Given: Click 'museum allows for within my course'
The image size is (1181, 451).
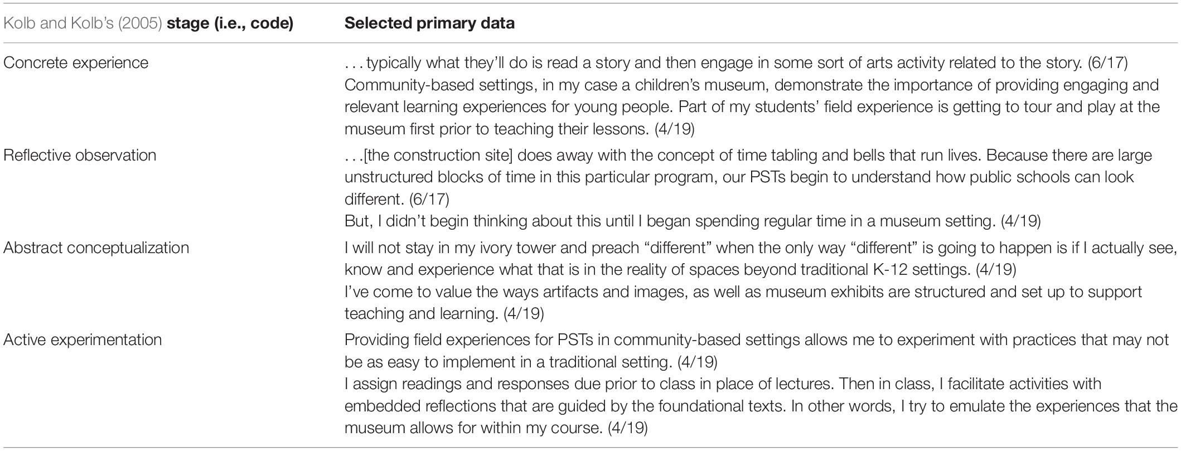Looking at the screenshot, I should coord(496,429).
